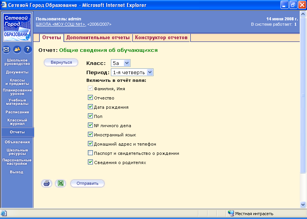Open Планирование уроков sidebar menu
Image resolution: width=307 pixels, height=219 pixels.
coord(17,92)
